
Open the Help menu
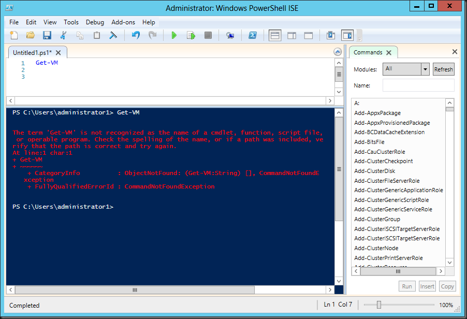(x=148, y=22)
